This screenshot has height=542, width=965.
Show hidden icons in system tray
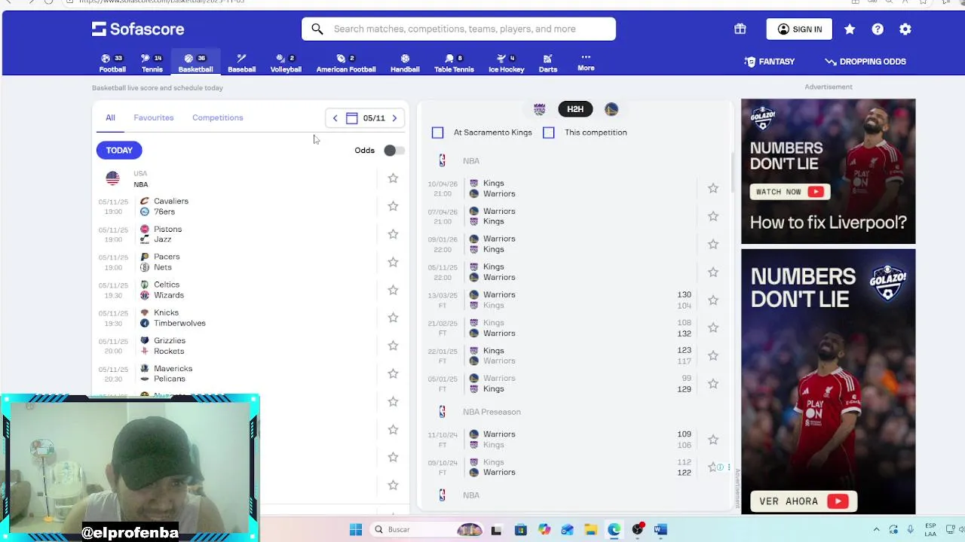[876, 530]
